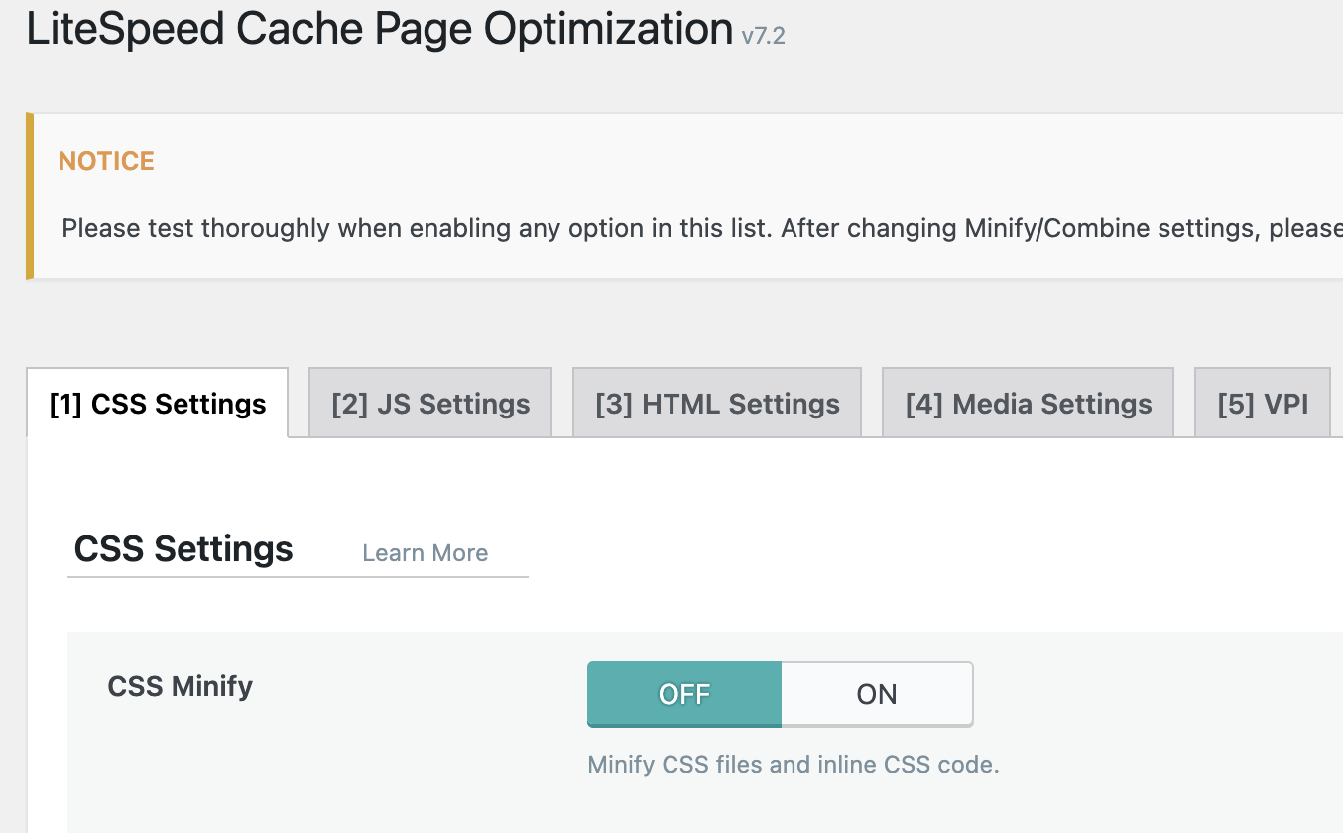This screenshot has height=833, width=1343.
Task: Click empty space right of the ON button
Action: (1141, 694)
